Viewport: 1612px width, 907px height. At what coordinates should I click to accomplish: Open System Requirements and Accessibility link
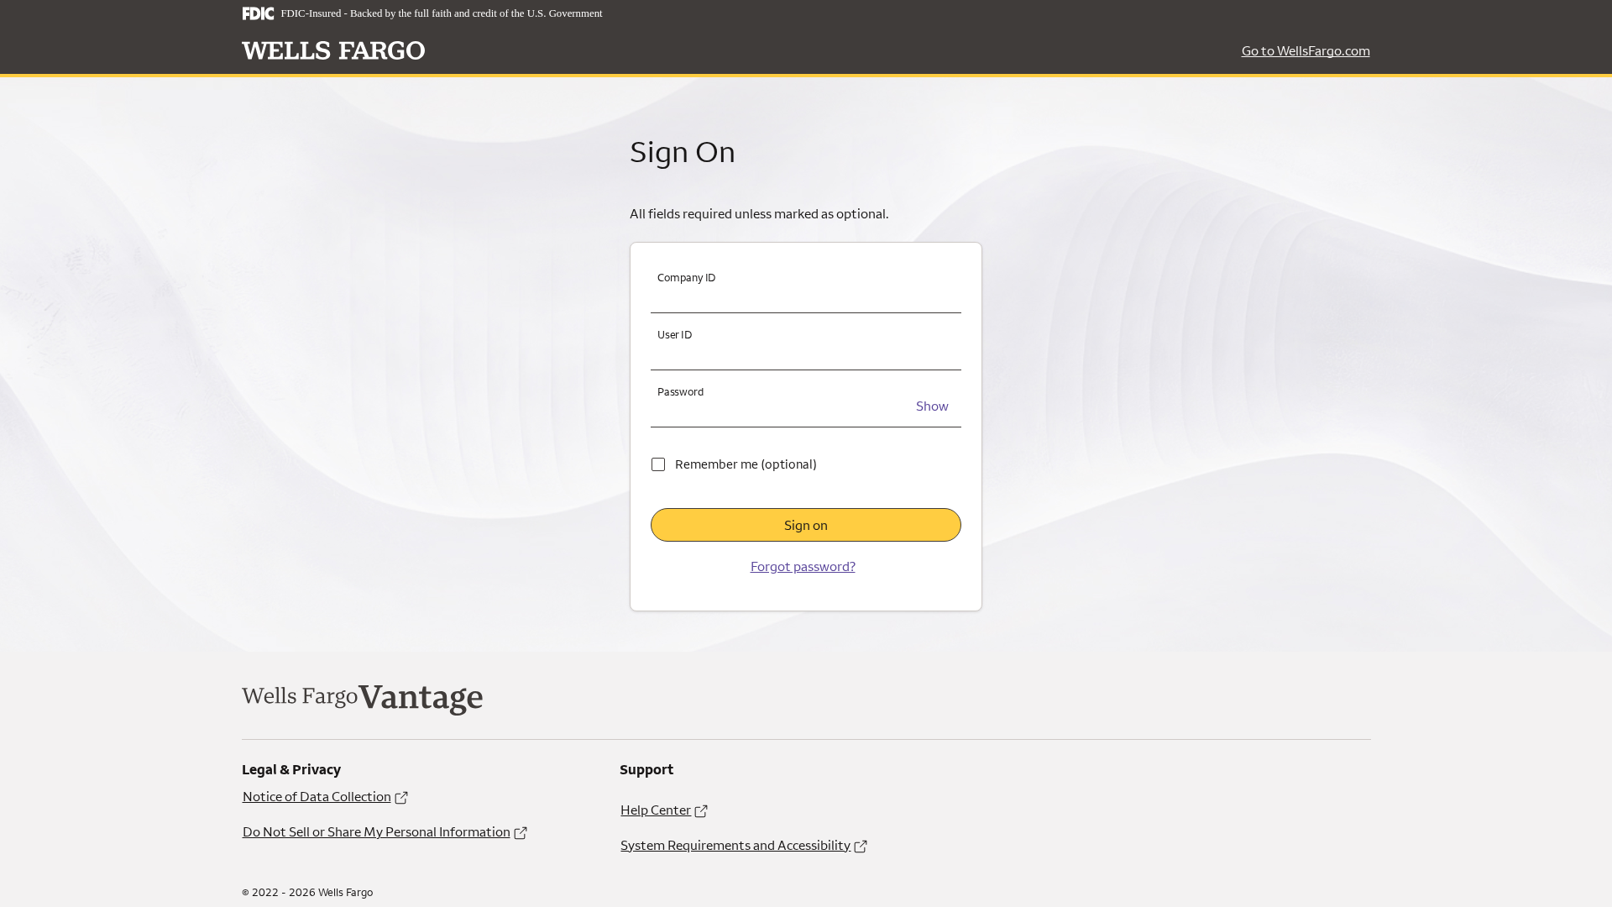735,846
